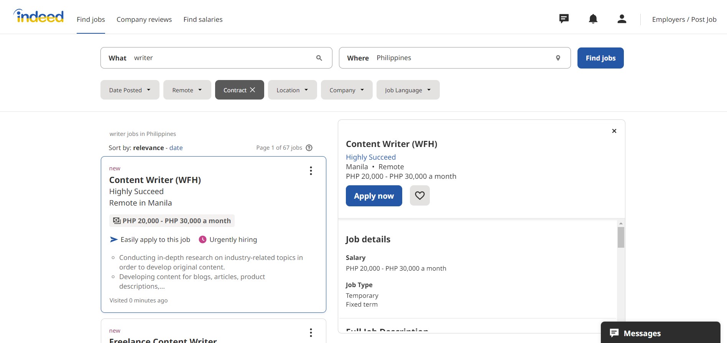Open the notifications bell
Image resolution: width=727 pixels, height=343 pixels.
pos(593,19)
